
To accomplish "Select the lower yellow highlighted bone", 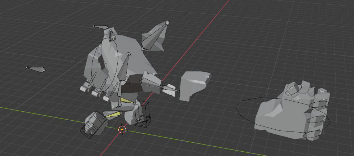I will 113,115.
